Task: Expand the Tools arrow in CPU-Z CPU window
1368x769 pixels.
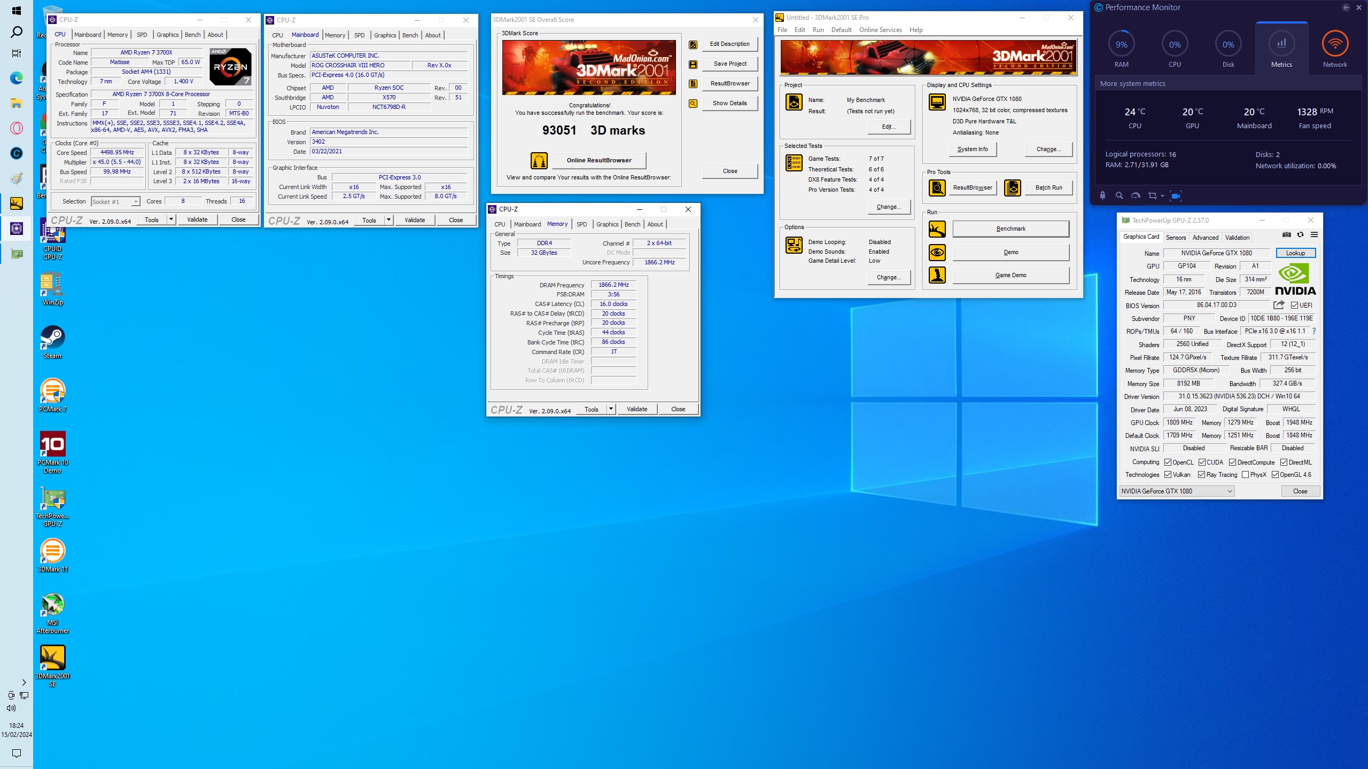Action: click(x=171, y=219)
